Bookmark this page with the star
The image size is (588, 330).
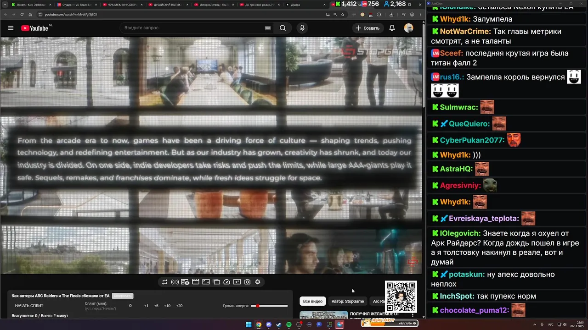(343, 14)
